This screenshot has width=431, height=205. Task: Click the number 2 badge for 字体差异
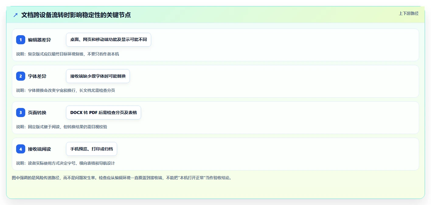click(x=21, y=76)
